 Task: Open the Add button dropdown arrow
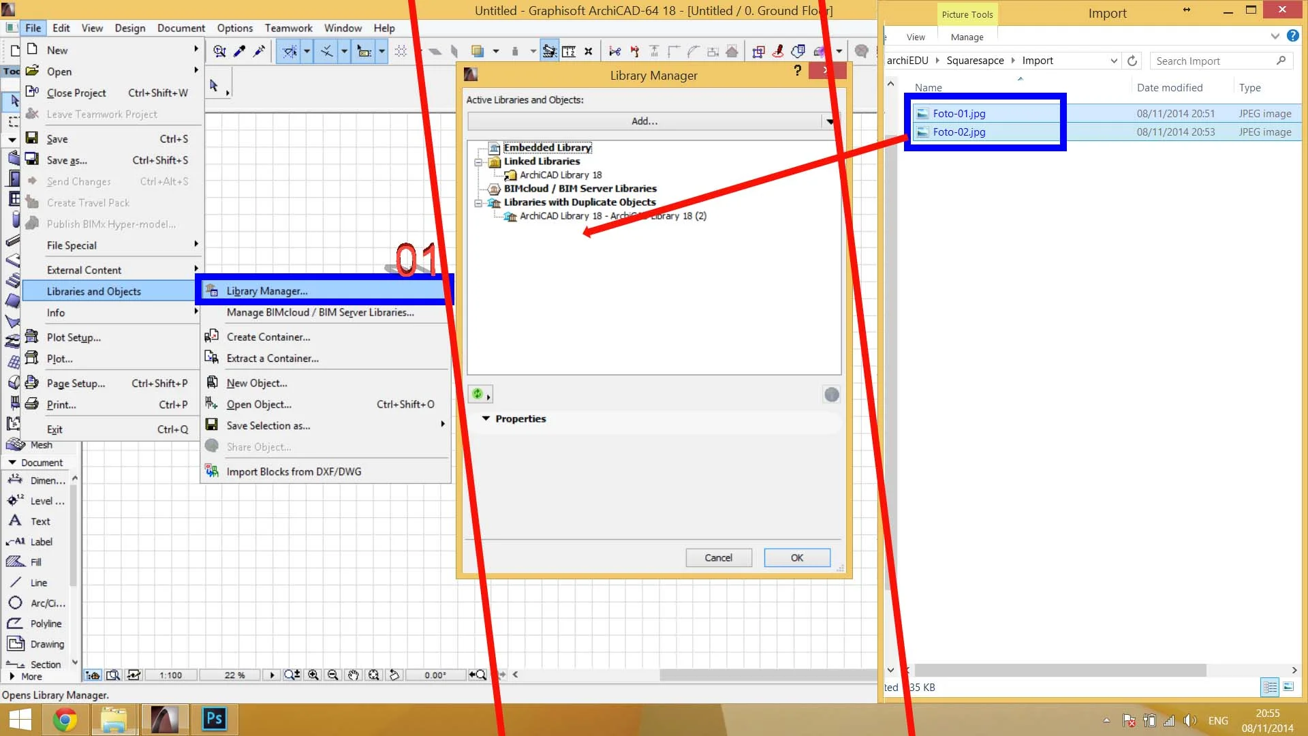point(830,121)
